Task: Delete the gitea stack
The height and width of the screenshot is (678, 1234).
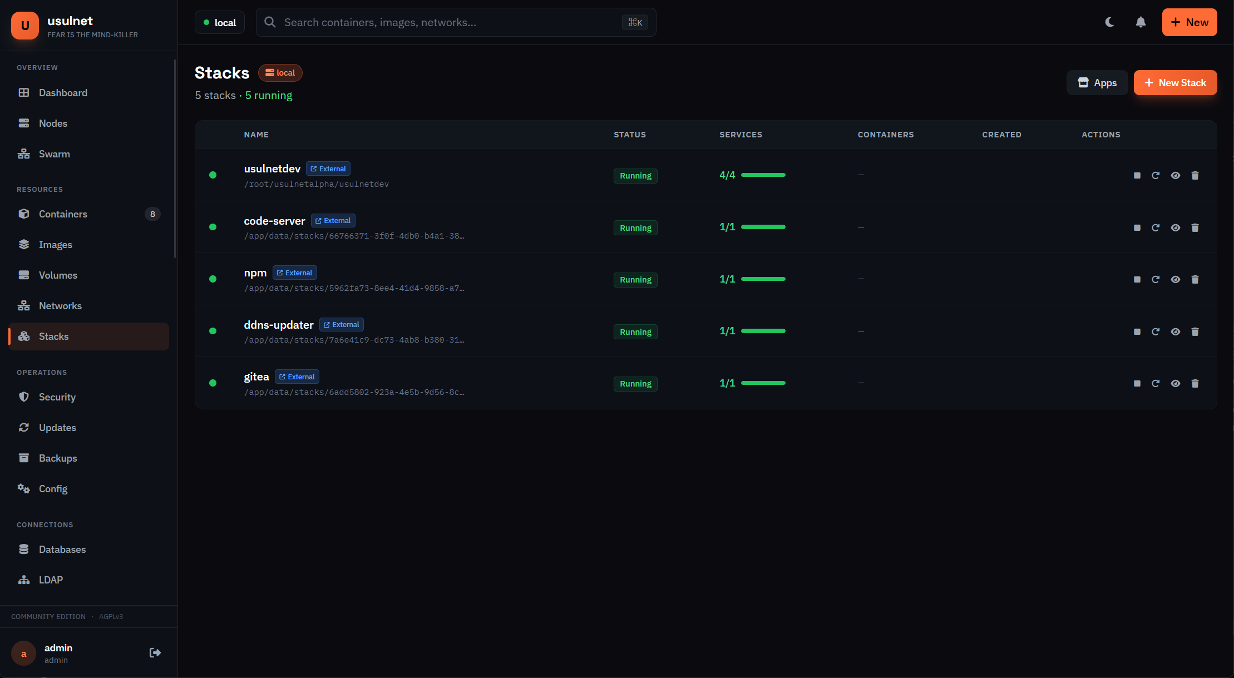Action: [1196, 383]
